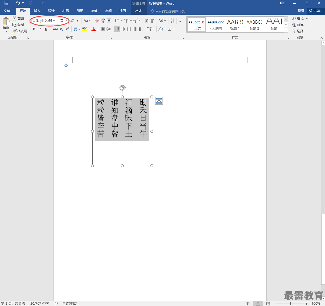Increase font size with the grow font icon
Screen dimensions: 325x306
click(x=72, y=21)
